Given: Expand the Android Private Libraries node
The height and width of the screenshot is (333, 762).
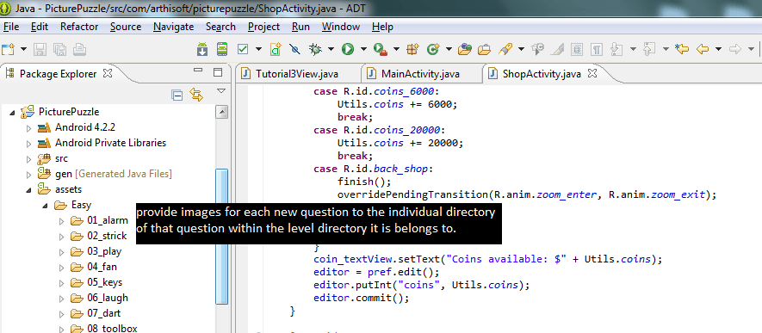Looking at the screenshot, I should tap(28, 144).
